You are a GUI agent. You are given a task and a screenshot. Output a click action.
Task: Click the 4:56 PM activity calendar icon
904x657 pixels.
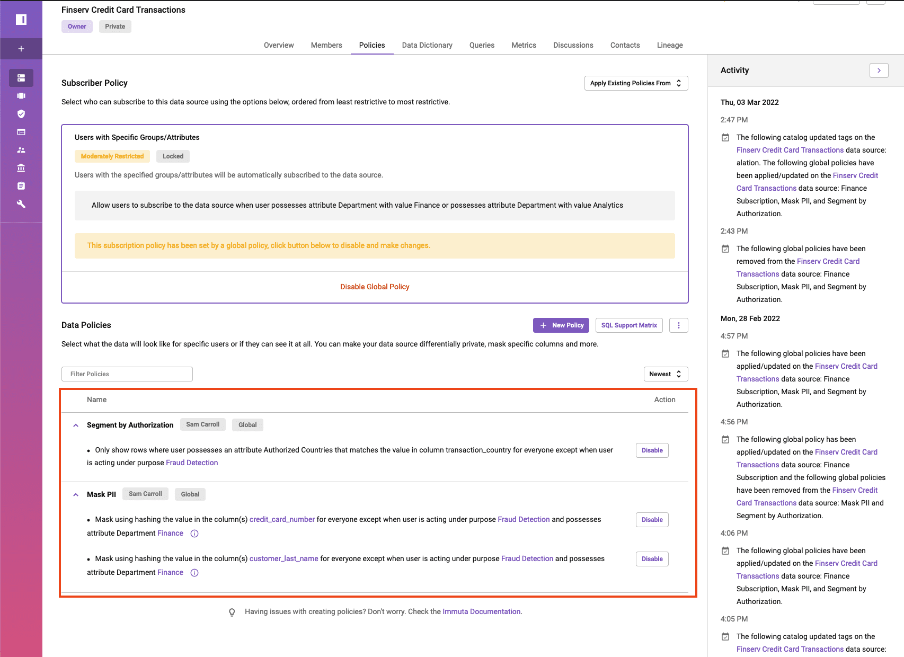tap(725, 440)
